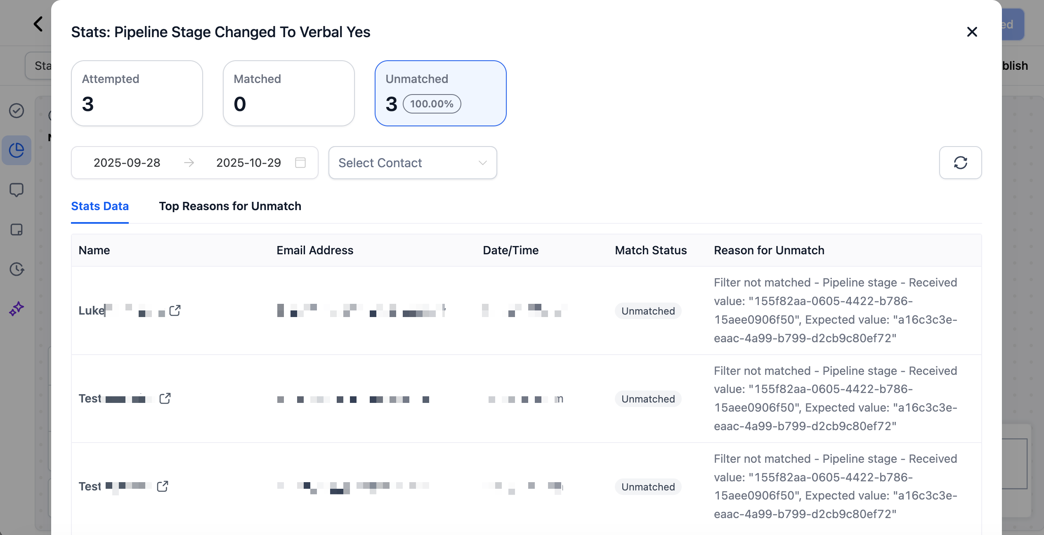1044x535 pixels.
Task: Expand the Select Contact dropdown
Action: pos(412,163)
